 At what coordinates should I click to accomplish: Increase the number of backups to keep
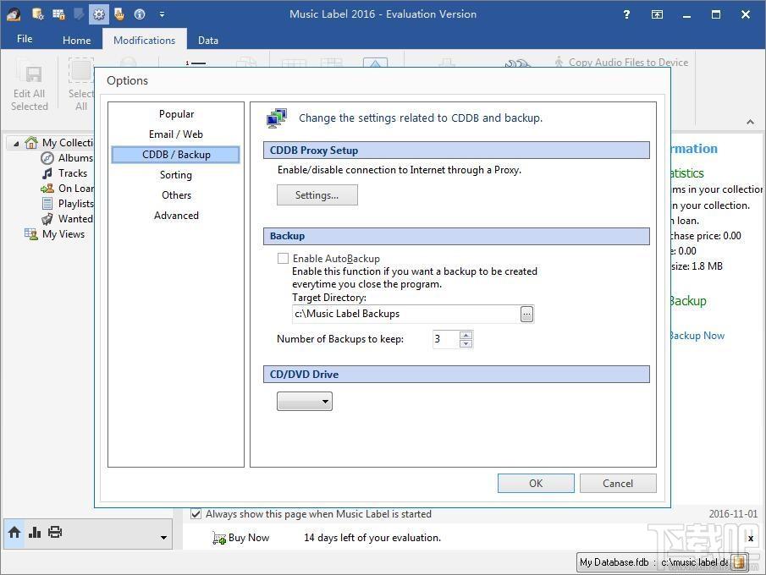466,335
